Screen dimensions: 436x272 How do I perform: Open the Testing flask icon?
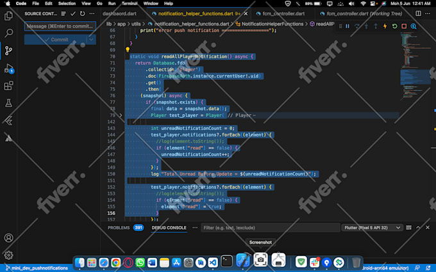(8, 103)
